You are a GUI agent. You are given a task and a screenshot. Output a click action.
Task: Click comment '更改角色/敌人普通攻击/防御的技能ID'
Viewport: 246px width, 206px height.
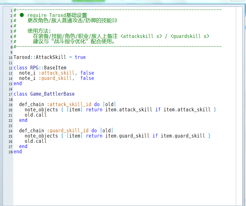[72, 21]
